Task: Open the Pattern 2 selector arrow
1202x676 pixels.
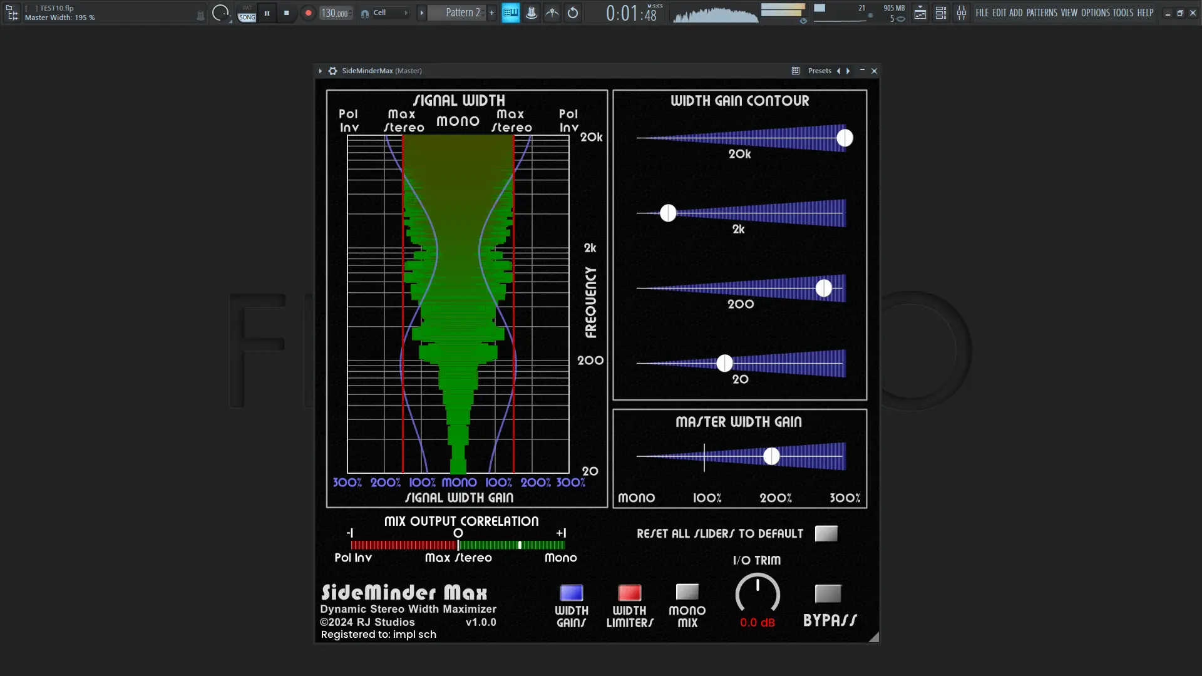Action: (x=422, y=13)
